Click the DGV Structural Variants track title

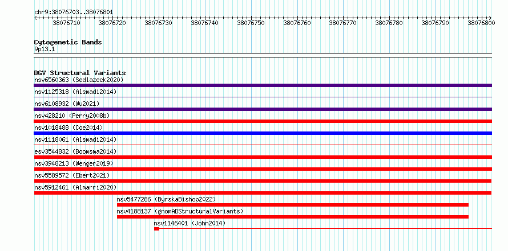tap(80, 73)
